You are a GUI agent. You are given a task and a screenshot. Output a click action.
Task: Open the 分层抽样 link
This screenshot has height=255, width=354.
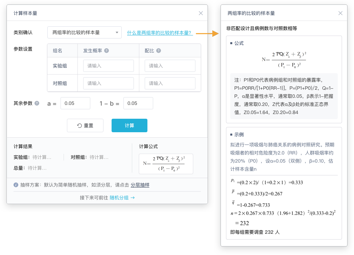pos(140,185)
